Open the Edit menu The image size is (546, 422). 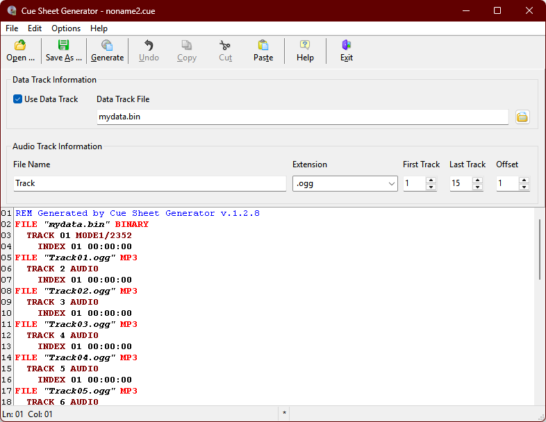tap(35, 28)
